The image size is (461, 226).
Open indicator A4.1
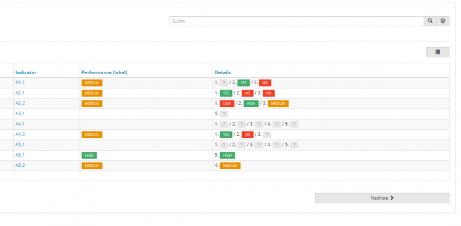(x=20, y=124)
